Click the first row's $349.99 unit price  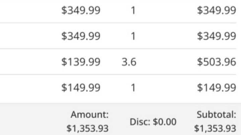tap(81, 10)
